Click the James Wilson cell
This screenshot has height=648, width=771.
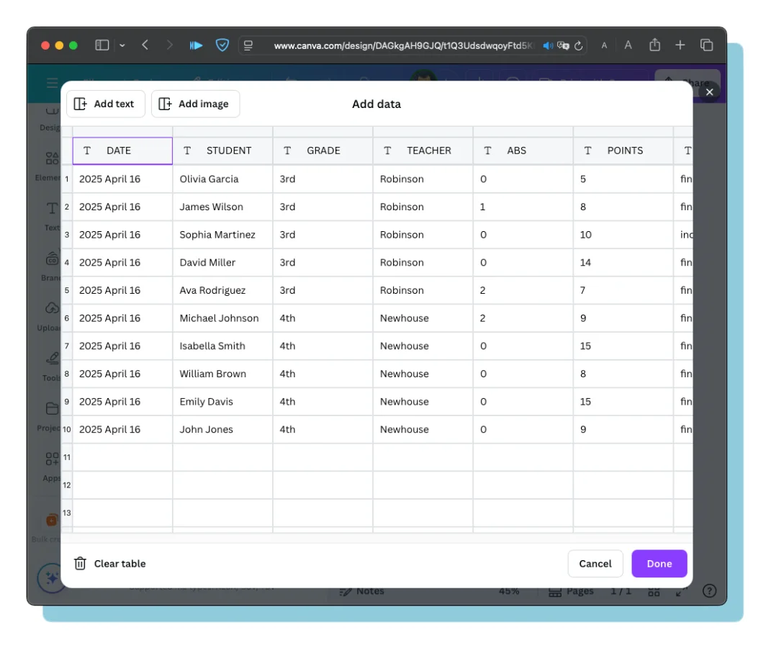[222, 207]
